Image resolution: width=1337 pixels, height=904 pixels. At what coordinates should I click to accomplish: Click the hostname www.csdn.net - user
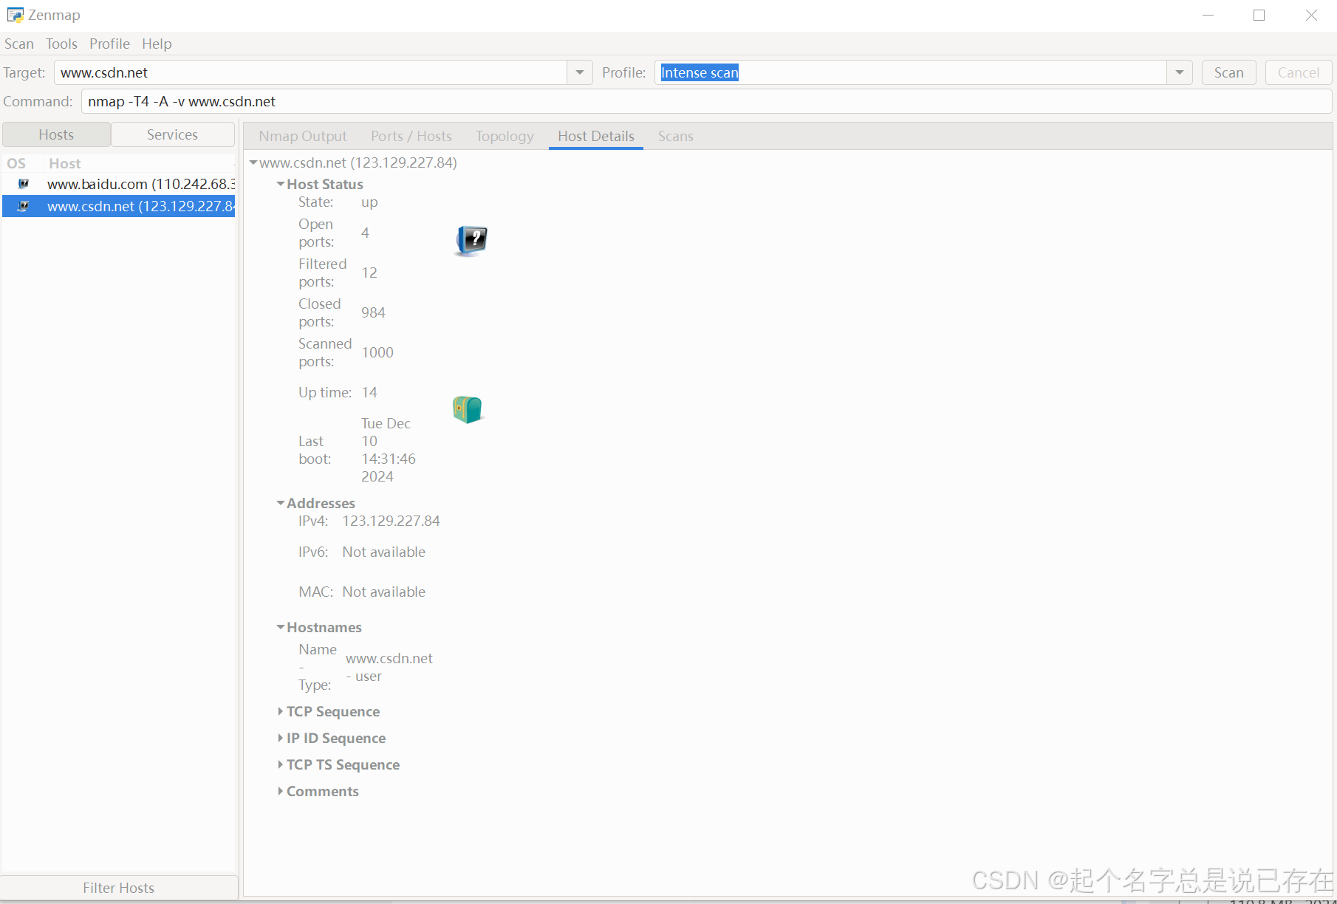(x=389, y=667)
